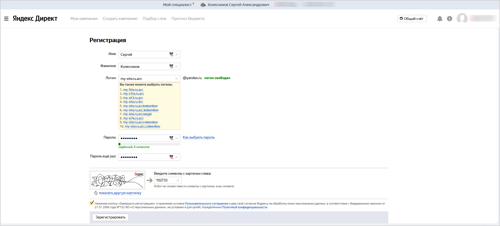
Task: Select suggested login my-site.ru.acc.colesnikov
Action: tap(142, 126)
